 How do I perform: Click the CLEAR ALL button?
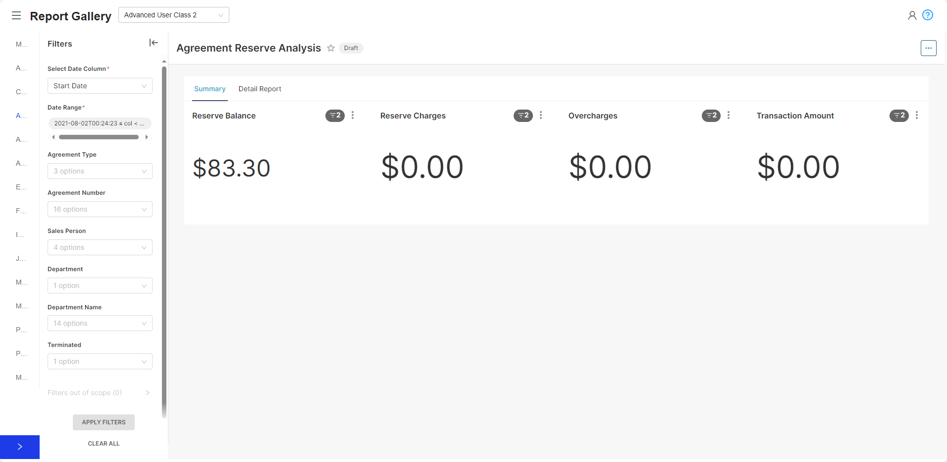point(104,444)
